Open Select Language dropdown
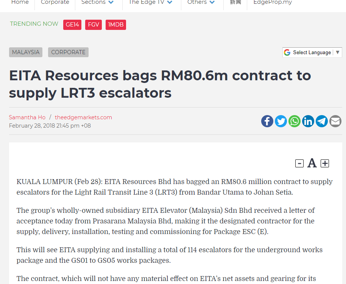Screen dimensions: 346x284 pyautogui.click(x=312, y=52)
